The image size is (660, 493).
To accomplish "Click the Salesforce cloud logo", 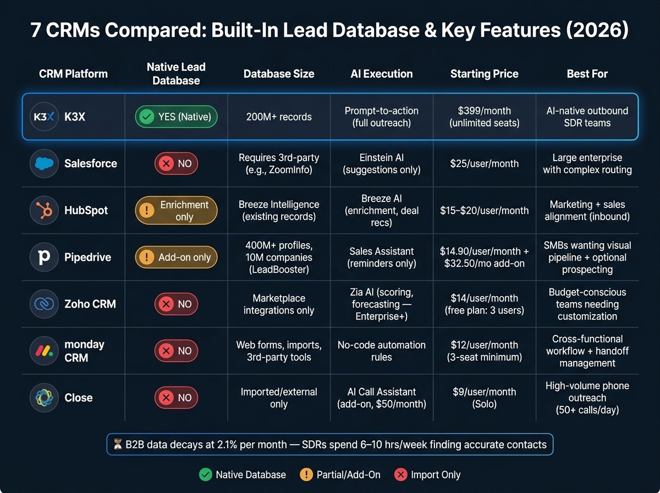I will [x=45, y=163].
